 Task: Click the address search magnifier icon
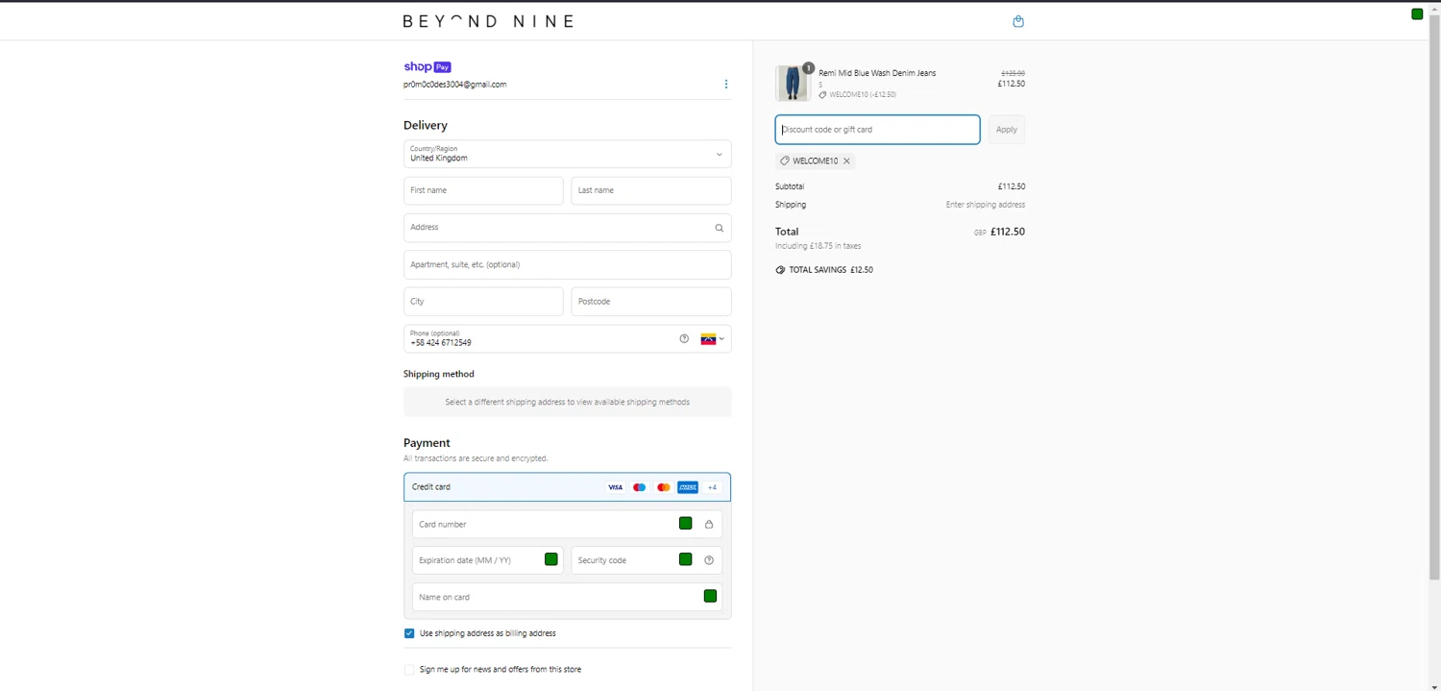tap(719, 228)
